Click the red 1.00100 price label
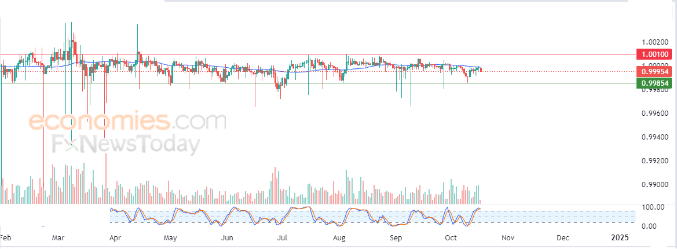The width and height of the screenshot is (677, 249). click(x=654, y=54)
